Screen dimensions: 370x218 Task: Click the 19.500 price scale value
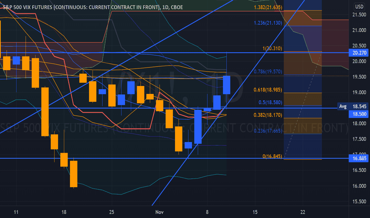click(359, 77)
